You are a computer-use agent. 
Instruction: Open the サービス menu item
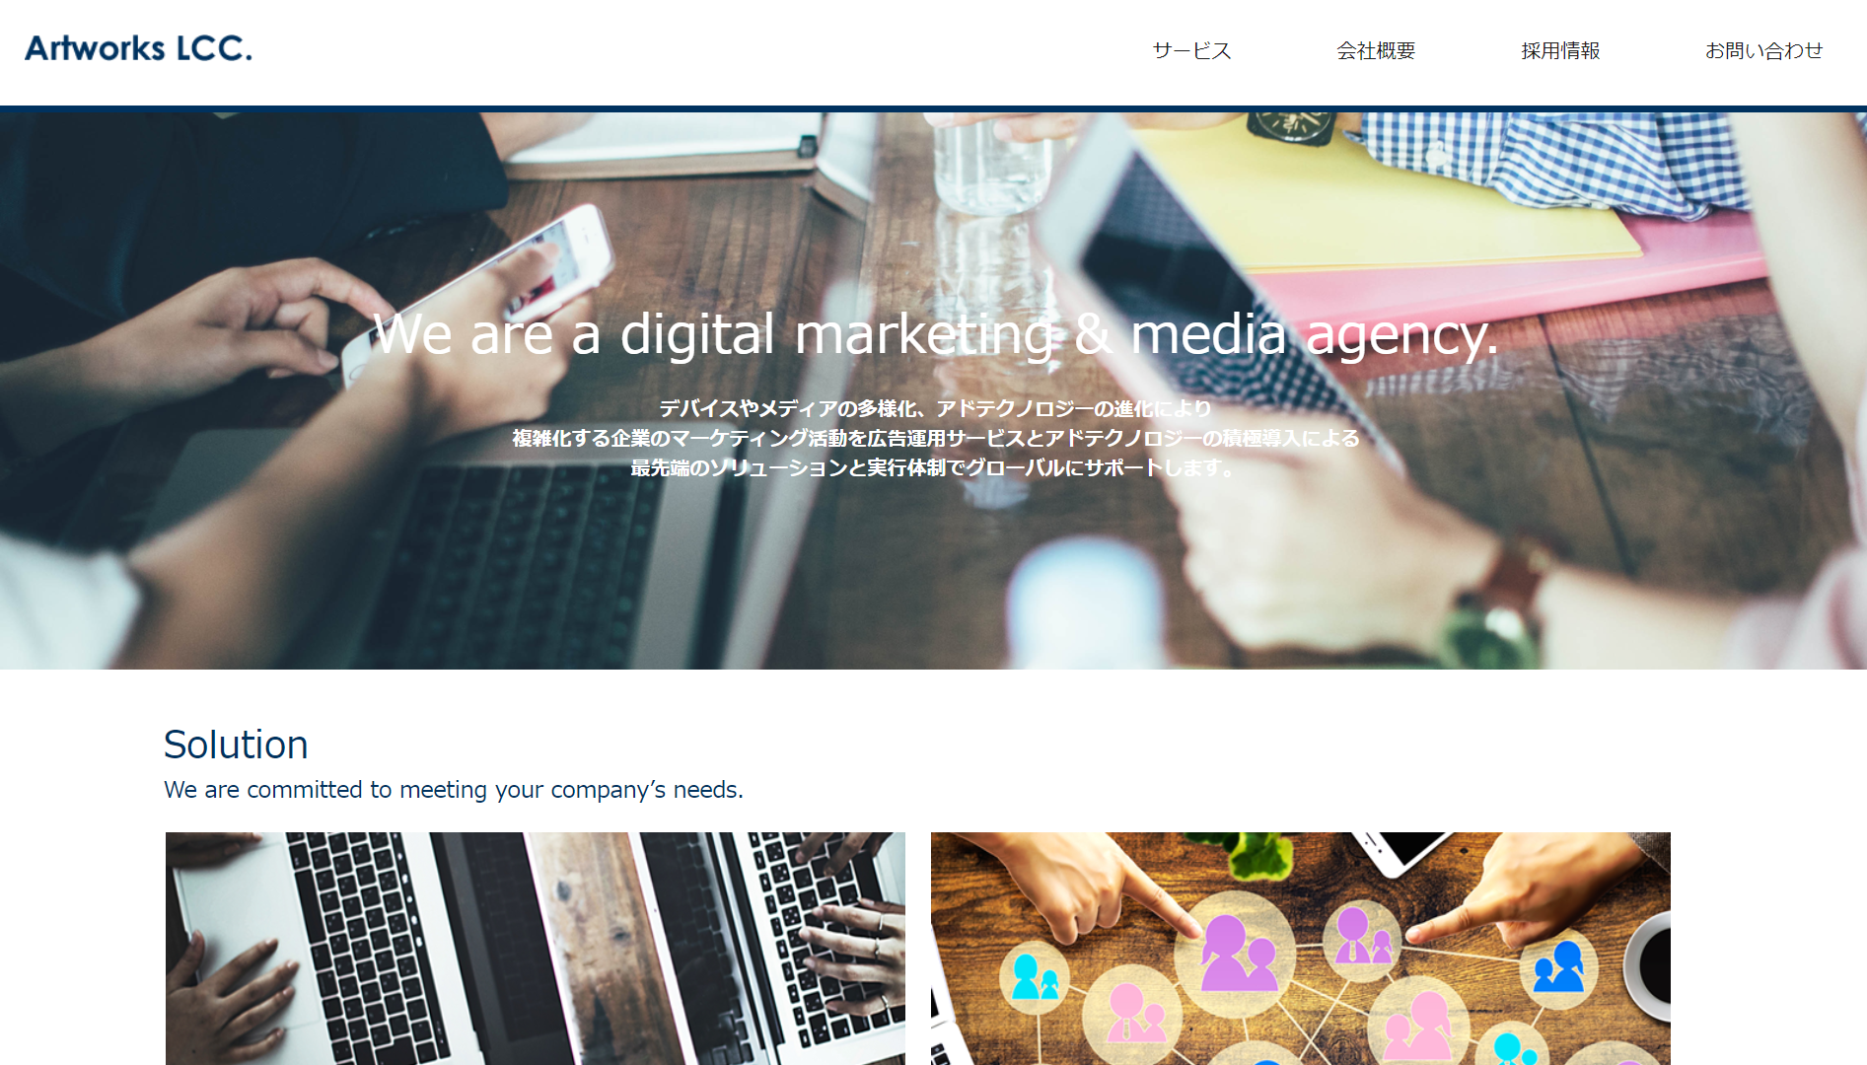point(1191,50)
